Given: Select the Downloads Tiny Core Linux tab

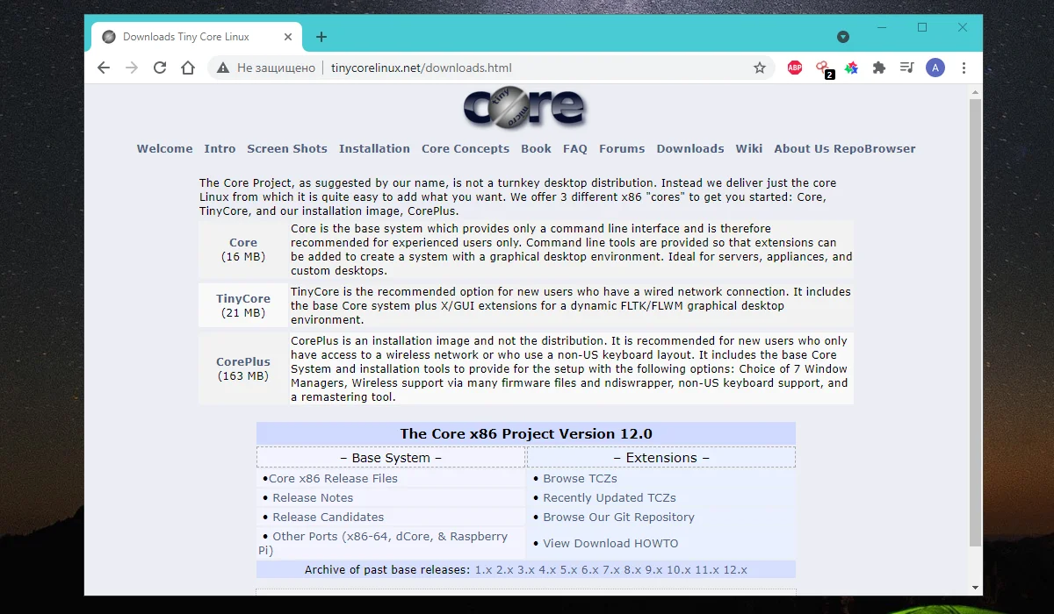Looking at the screenshot, I should coord(195,37).
